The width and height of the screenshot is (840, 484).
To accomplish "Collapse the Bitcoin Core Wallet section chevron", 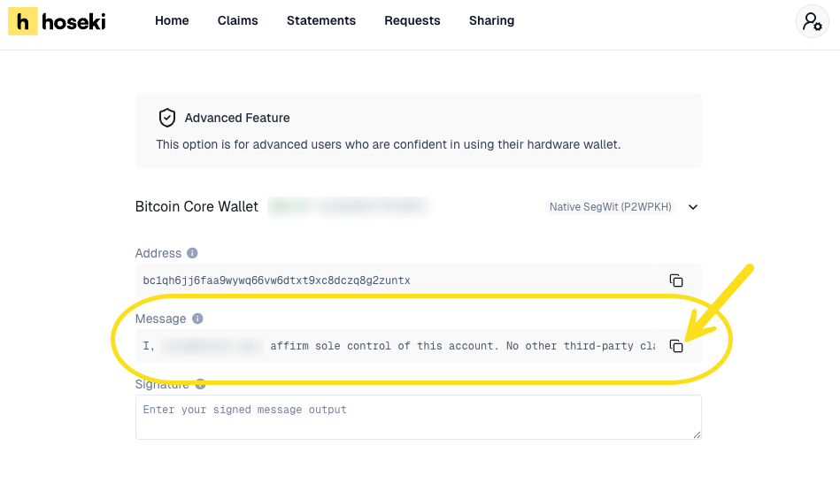I will coord(693,207).
